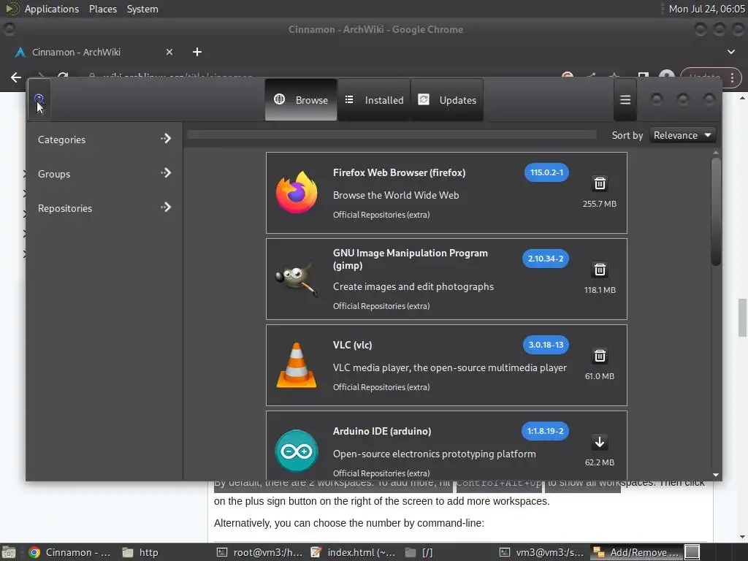748x561 pixels.
Task: Click the clock Mon Jul 24, 06:05
Action: pyautogui.click(x=706, y=9)
